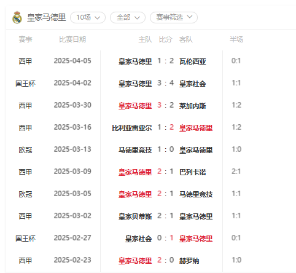Click the 2 : 0 score against 赫罗纳
This screenshot has width=296, height=273.
pos(166,260)
